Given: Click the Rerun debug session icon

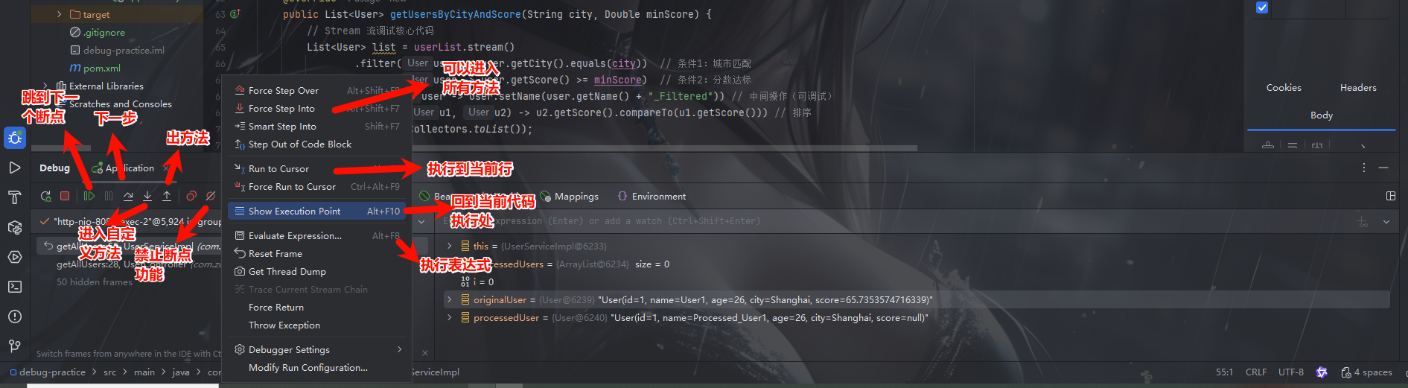Looking at the screenshot, I should pos(45,196).
